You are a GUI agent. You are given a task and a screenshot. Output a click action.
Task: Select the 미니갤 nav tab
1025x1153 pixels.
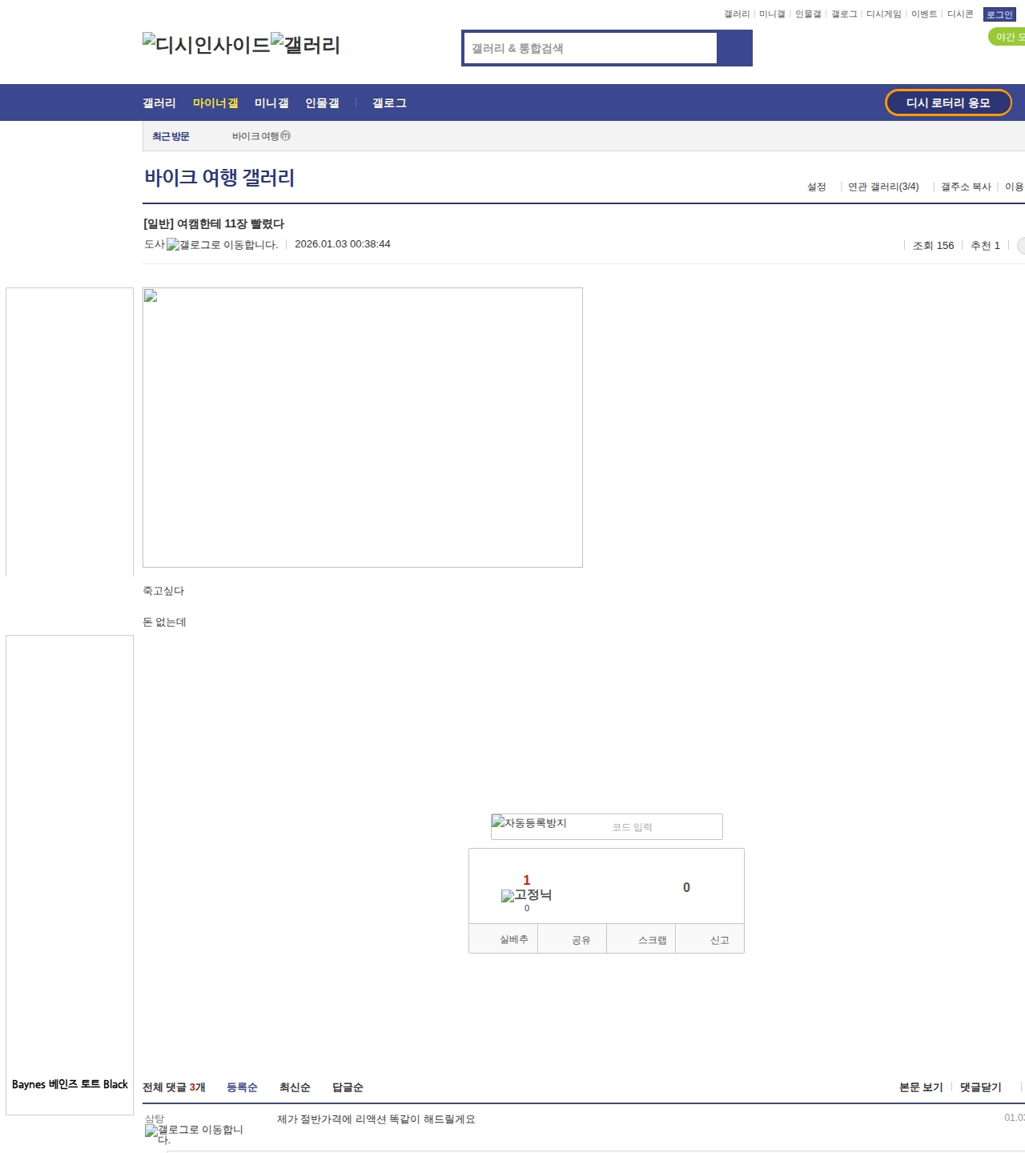(271, 102)
